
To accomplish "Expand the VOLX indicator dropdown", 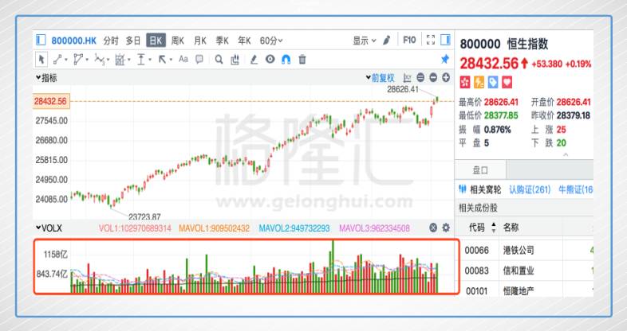I will (49, 228).
